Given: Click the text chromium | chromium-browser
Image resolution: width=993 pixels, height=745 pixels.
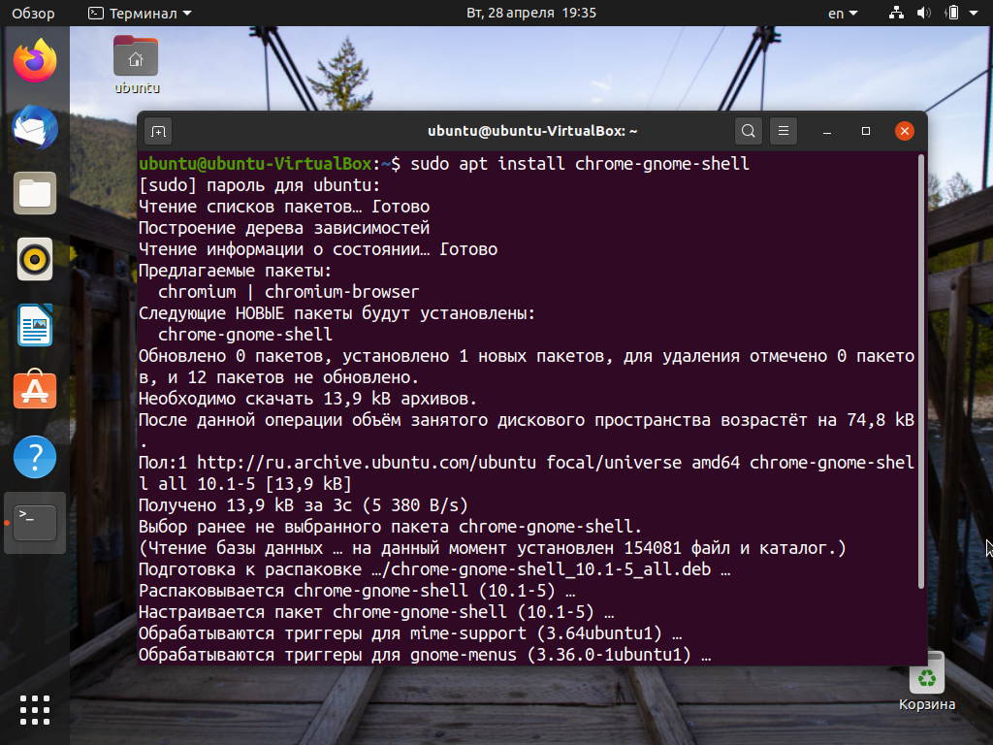Looking at the screenshot, I should click(288, 292).
